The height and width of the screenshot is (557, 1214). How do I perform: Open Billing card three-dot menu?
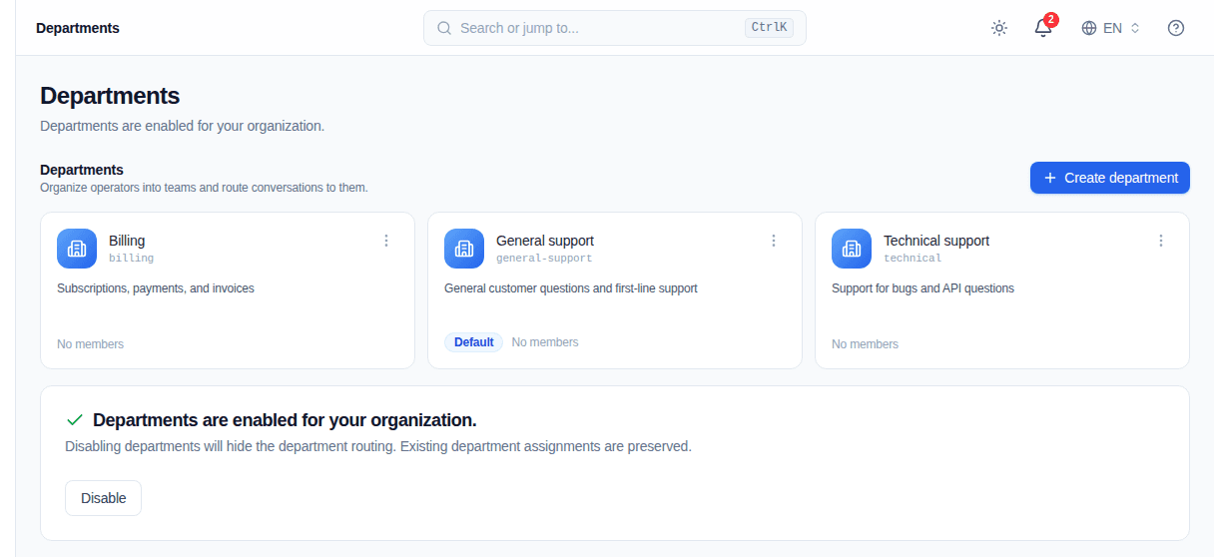click(386, 241)
